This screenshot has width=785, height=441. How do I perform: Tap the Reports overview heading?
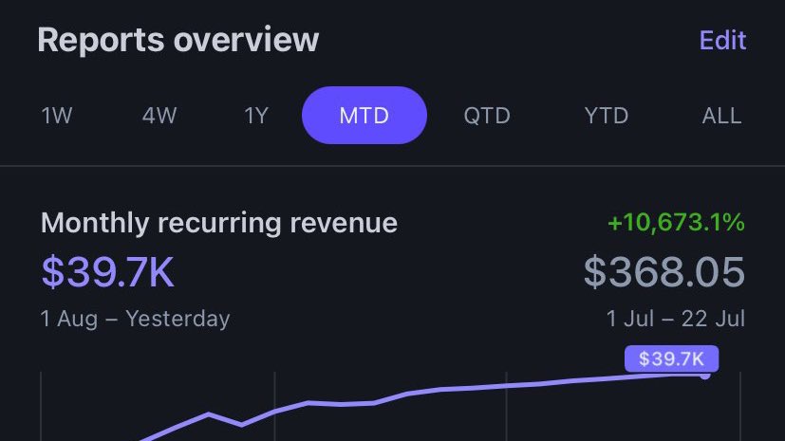(x=178, y=40)
